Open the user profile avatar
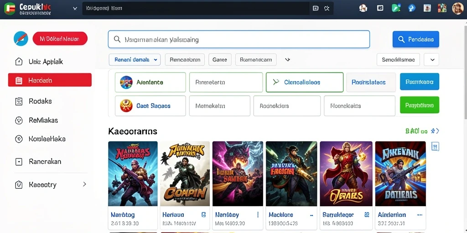 tap(457, 8)
